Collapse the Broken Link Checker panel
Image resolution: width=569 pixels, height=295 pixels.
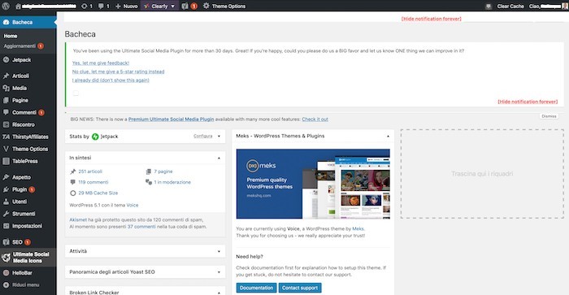click(219, 293)
